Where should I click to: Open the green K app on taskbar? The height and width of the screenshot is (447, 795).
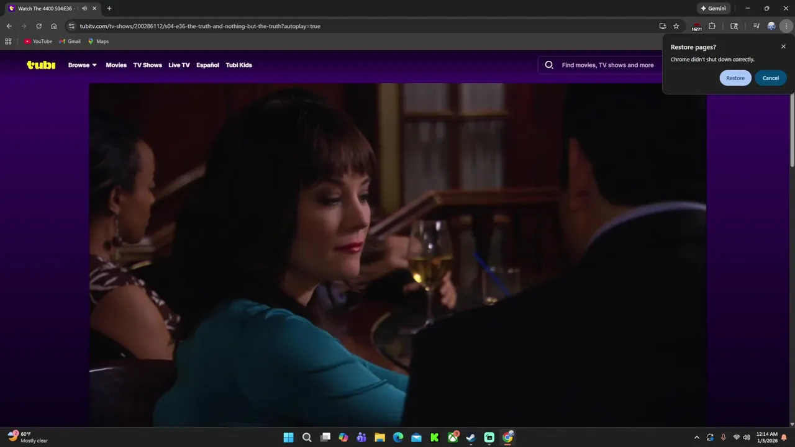click(x=435, y=438)
